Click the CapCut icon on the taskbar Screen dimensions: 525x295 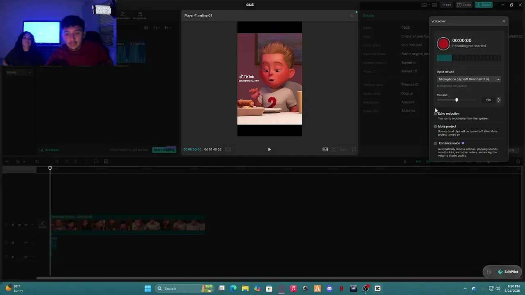point(377,288)
